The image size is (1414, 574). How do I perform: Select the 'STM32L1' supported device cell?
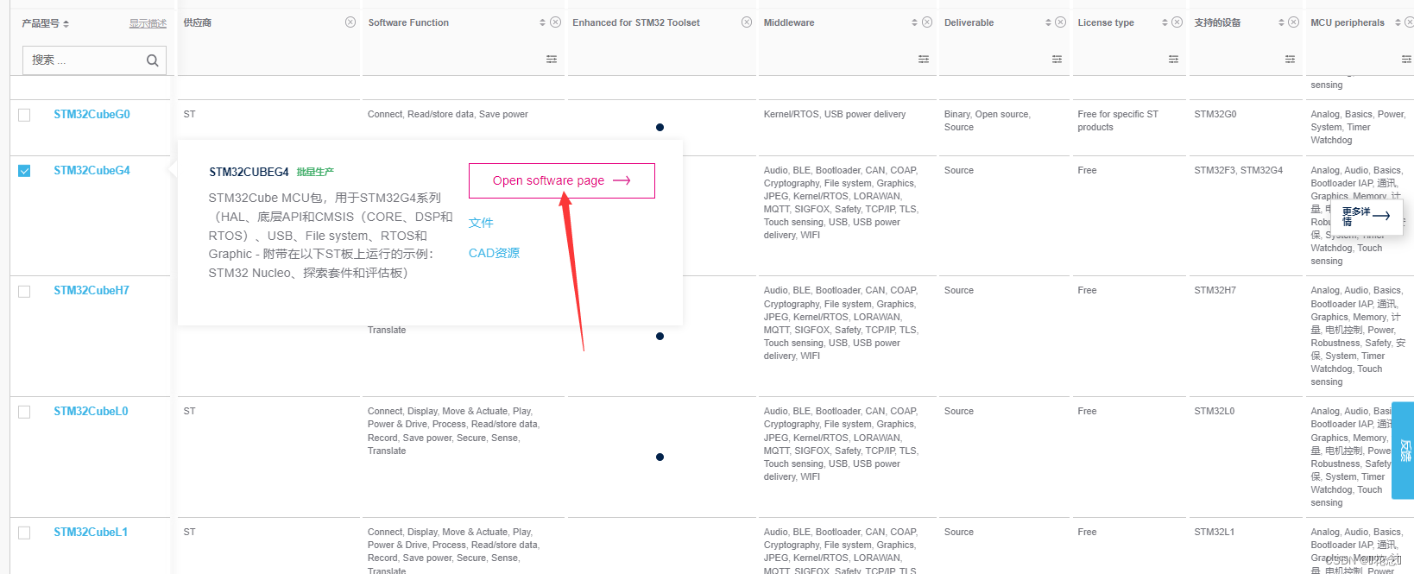[x=1213, y=532]
